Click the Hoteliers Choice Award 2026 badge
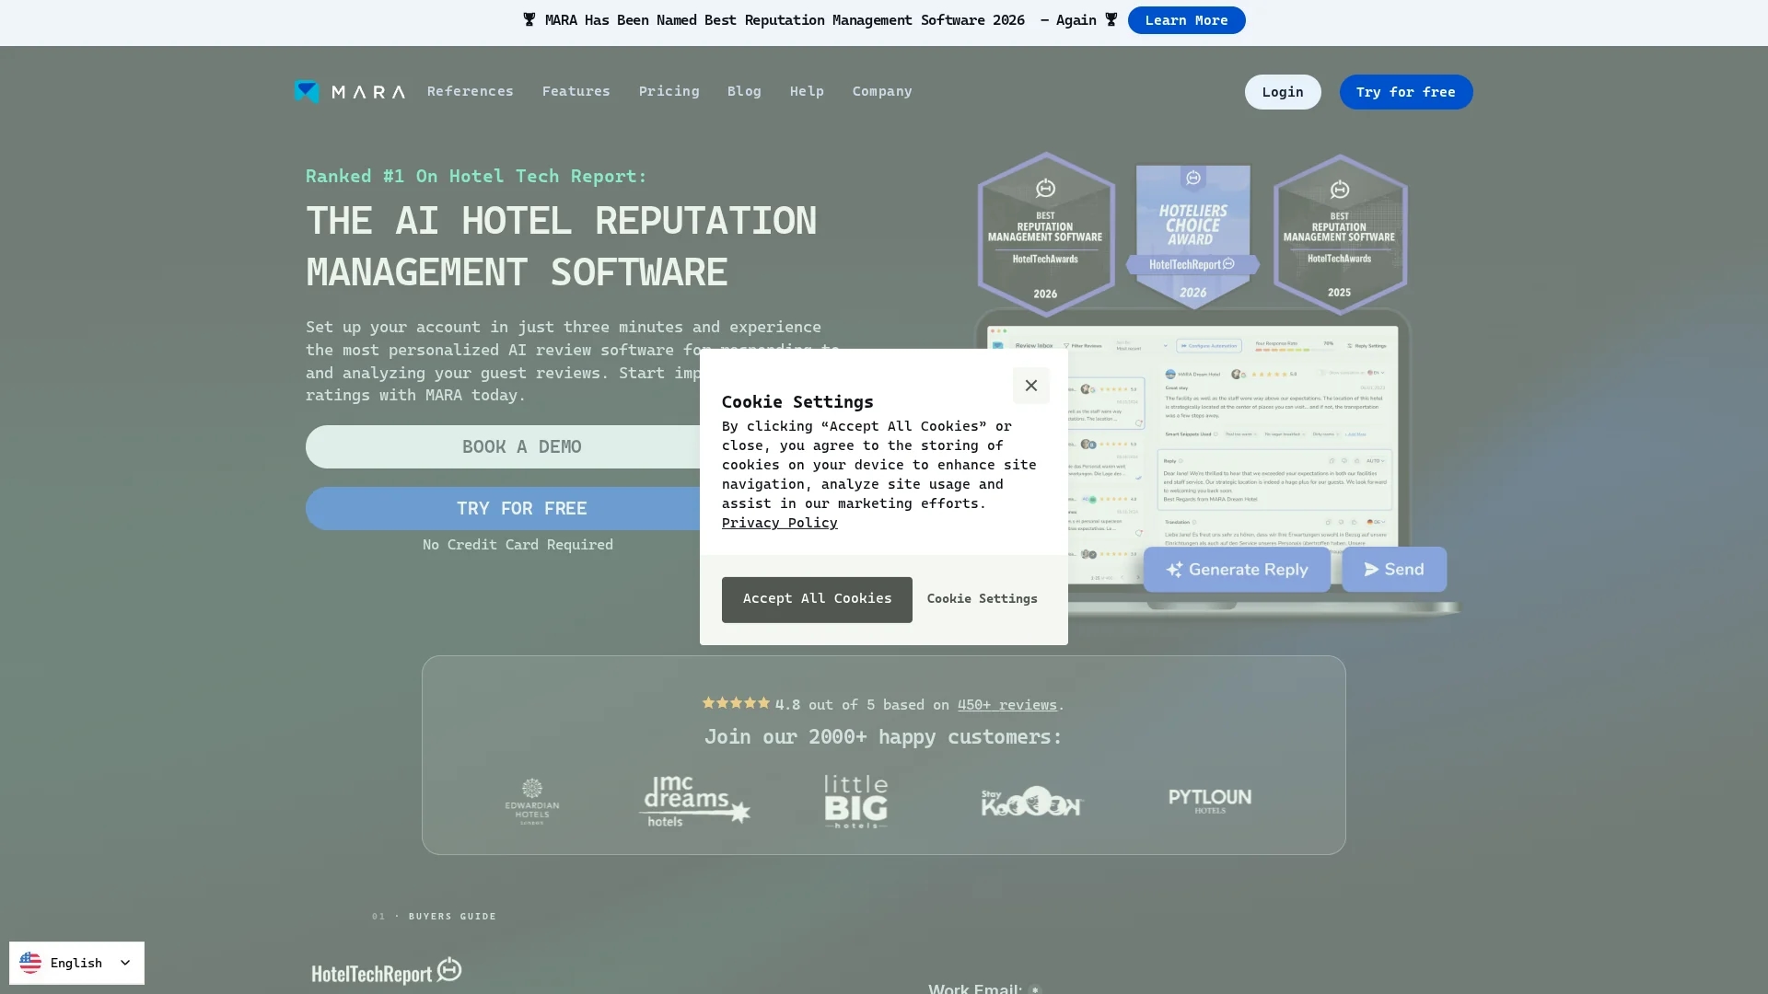 click(x=1192, y=237)
